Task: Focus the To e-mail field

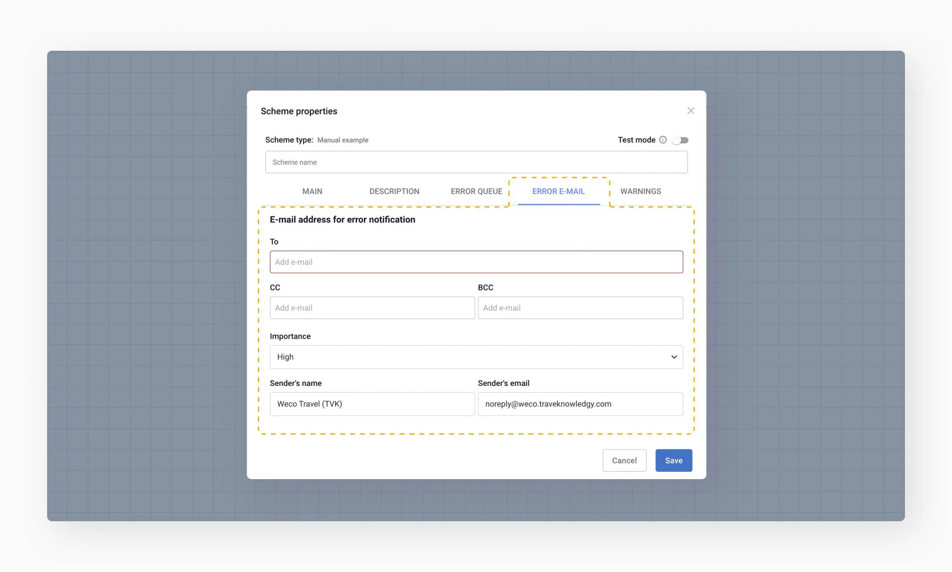Action: click(476, 262)
